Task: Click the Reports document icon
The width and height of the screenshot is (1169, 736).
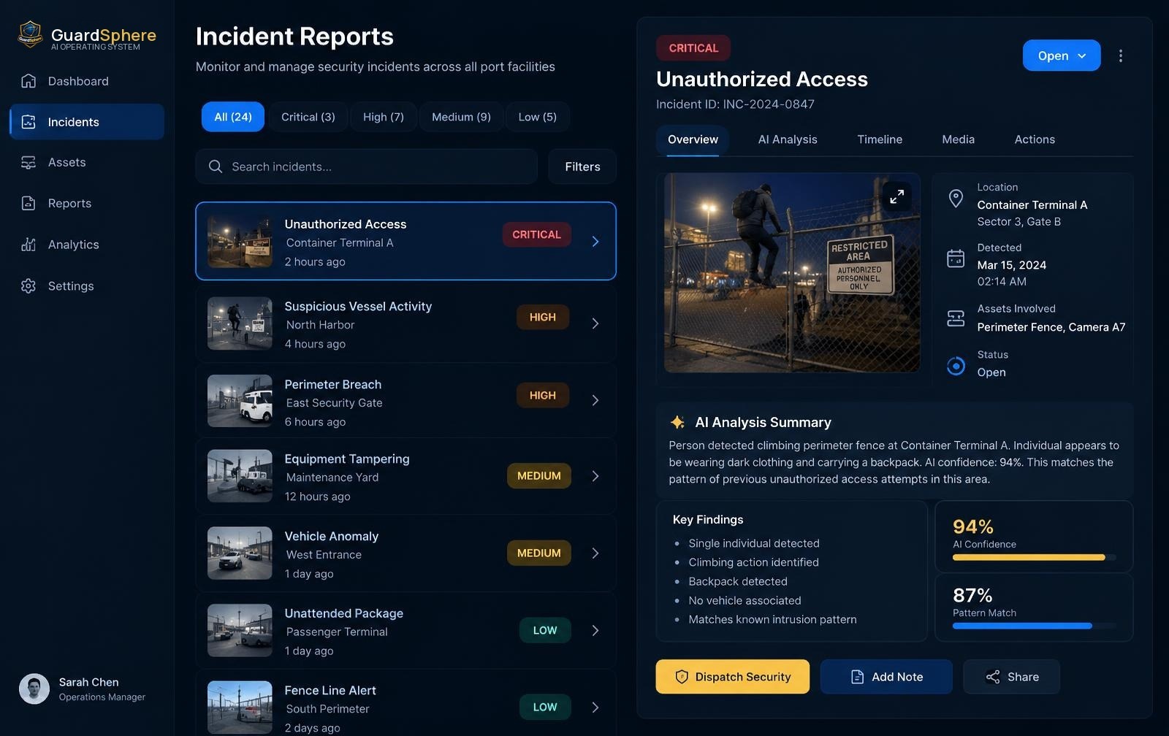Action: tap(28, 203)
